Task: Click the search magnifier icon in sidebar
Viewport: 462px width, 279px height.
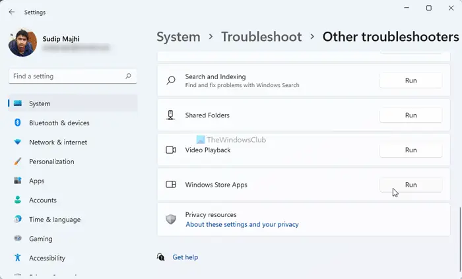Action: [128, 77]
